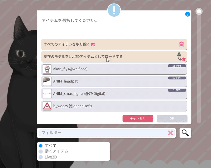The width and height of the screenshot is (211, 168).
Task: Click the pink trash can icon
Action: (x=181, y=44)
